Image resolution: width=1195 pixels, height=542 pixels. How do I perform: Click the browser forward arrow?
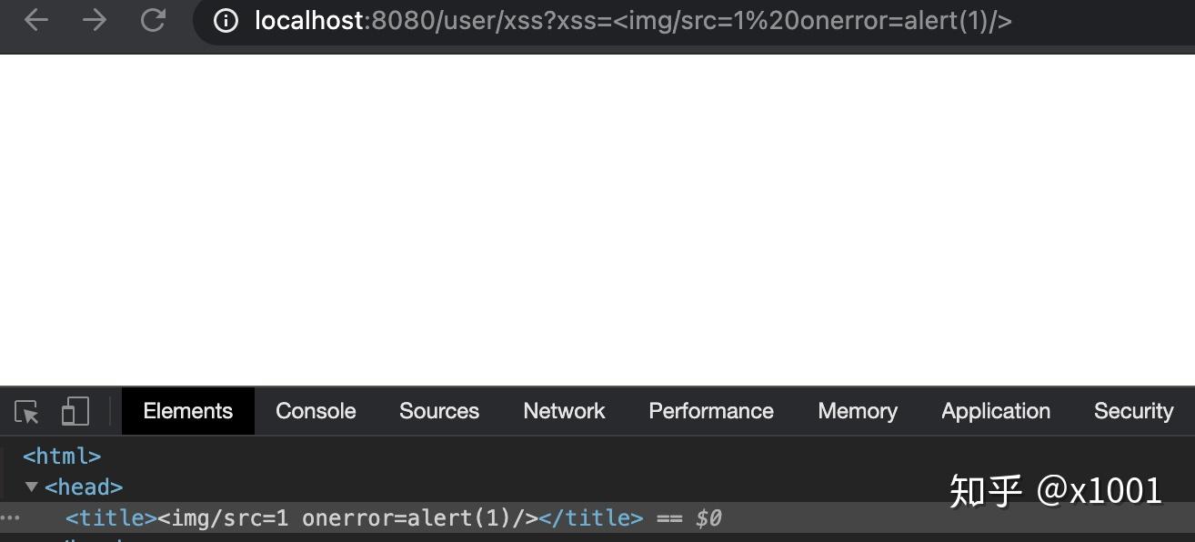tap(95, 20)
